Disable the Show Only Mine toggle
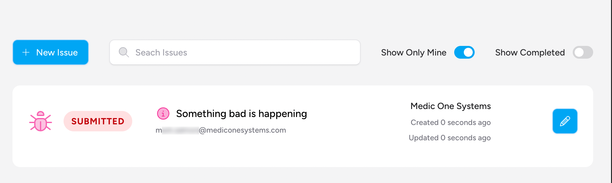612x183 pixels. pos(464,52)
